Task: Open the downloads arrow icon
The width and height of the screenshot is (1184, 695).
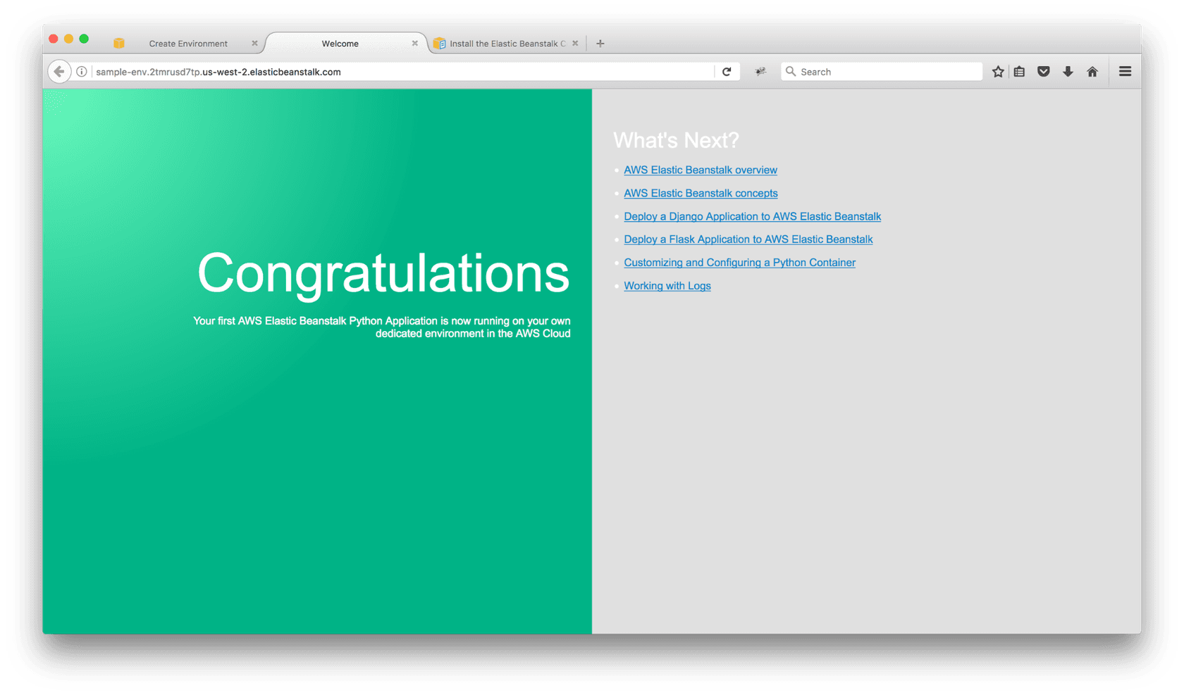Action: (1068, 72)
